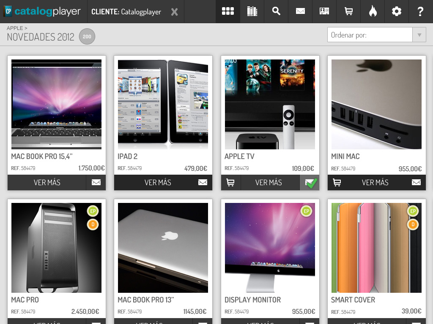Viewport: 433px width, 324px height.
Task: Click the price 2.450,00€
Action: tap(85, 312)
